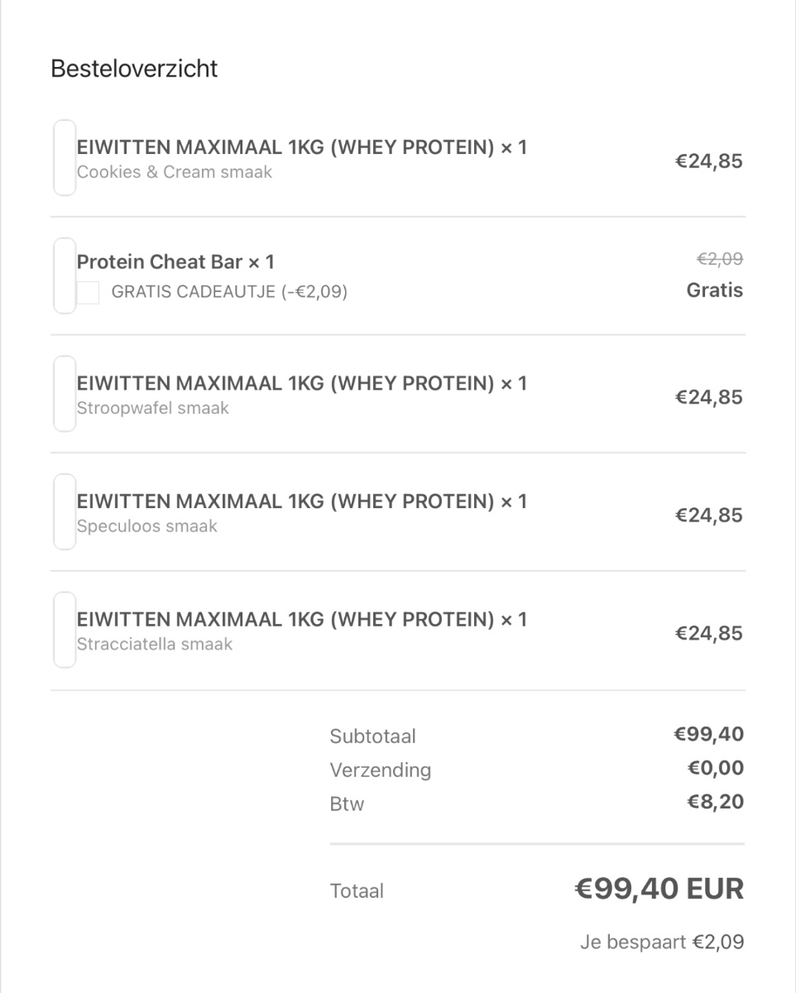Open the Stroopwafel whey protein thumbnail

pos(65,394)
